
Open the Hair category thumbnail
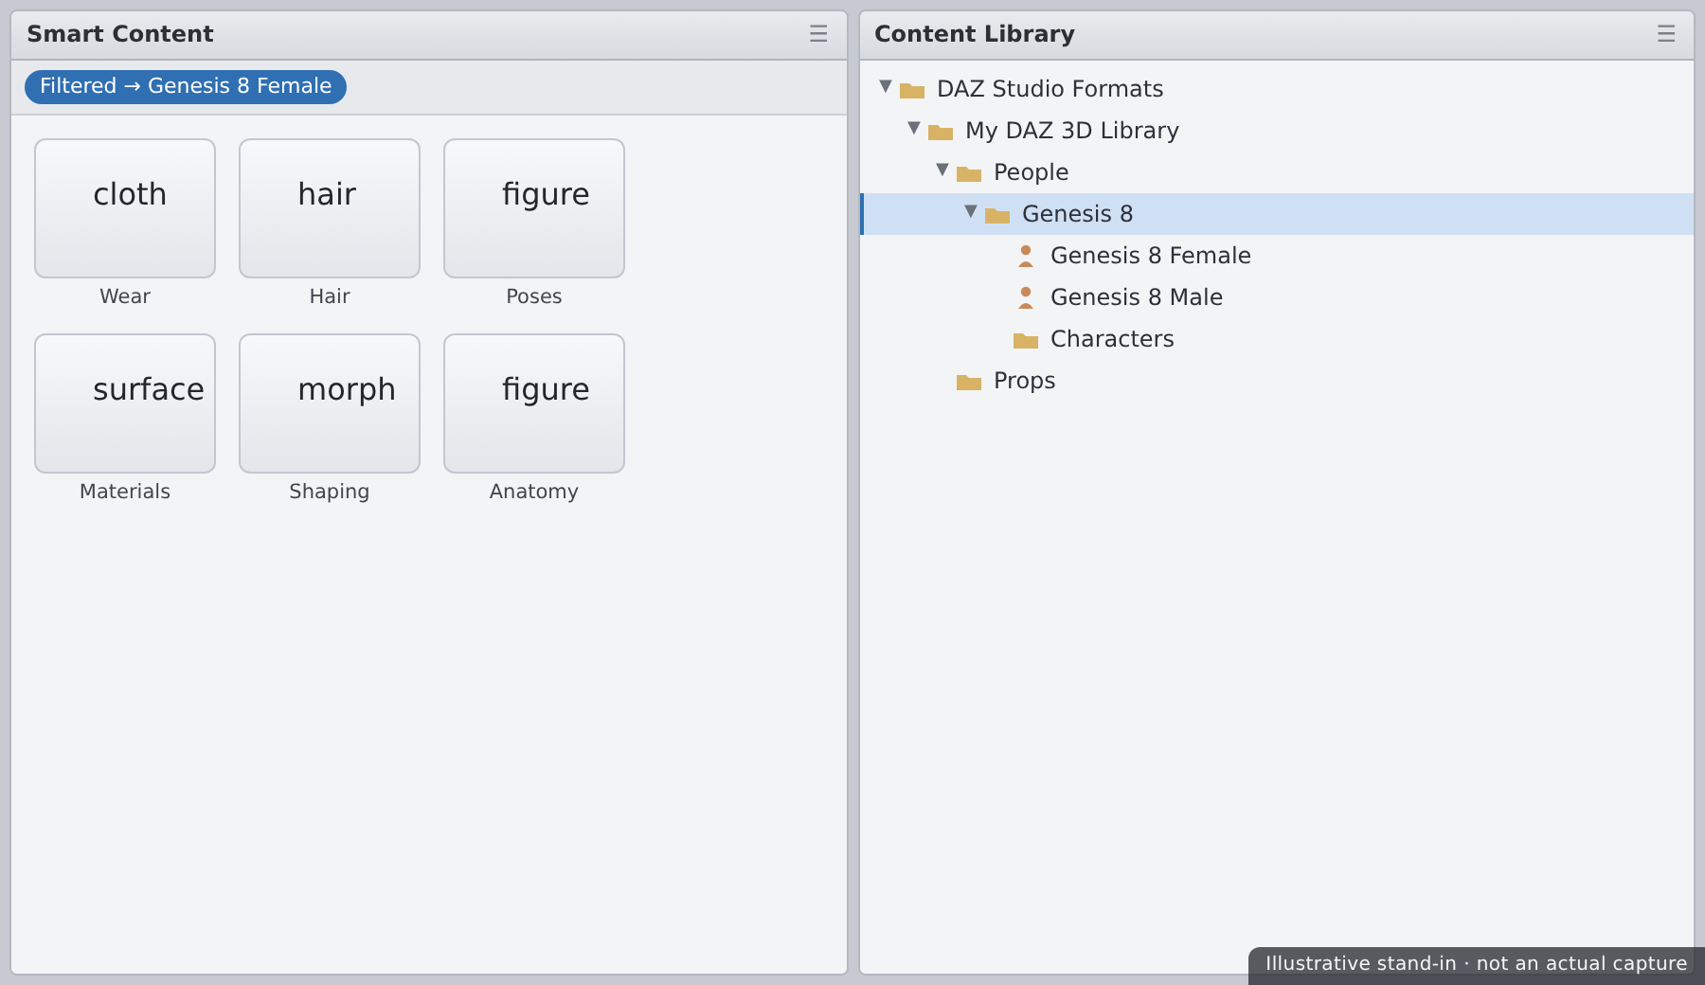(x=330, y=208)
